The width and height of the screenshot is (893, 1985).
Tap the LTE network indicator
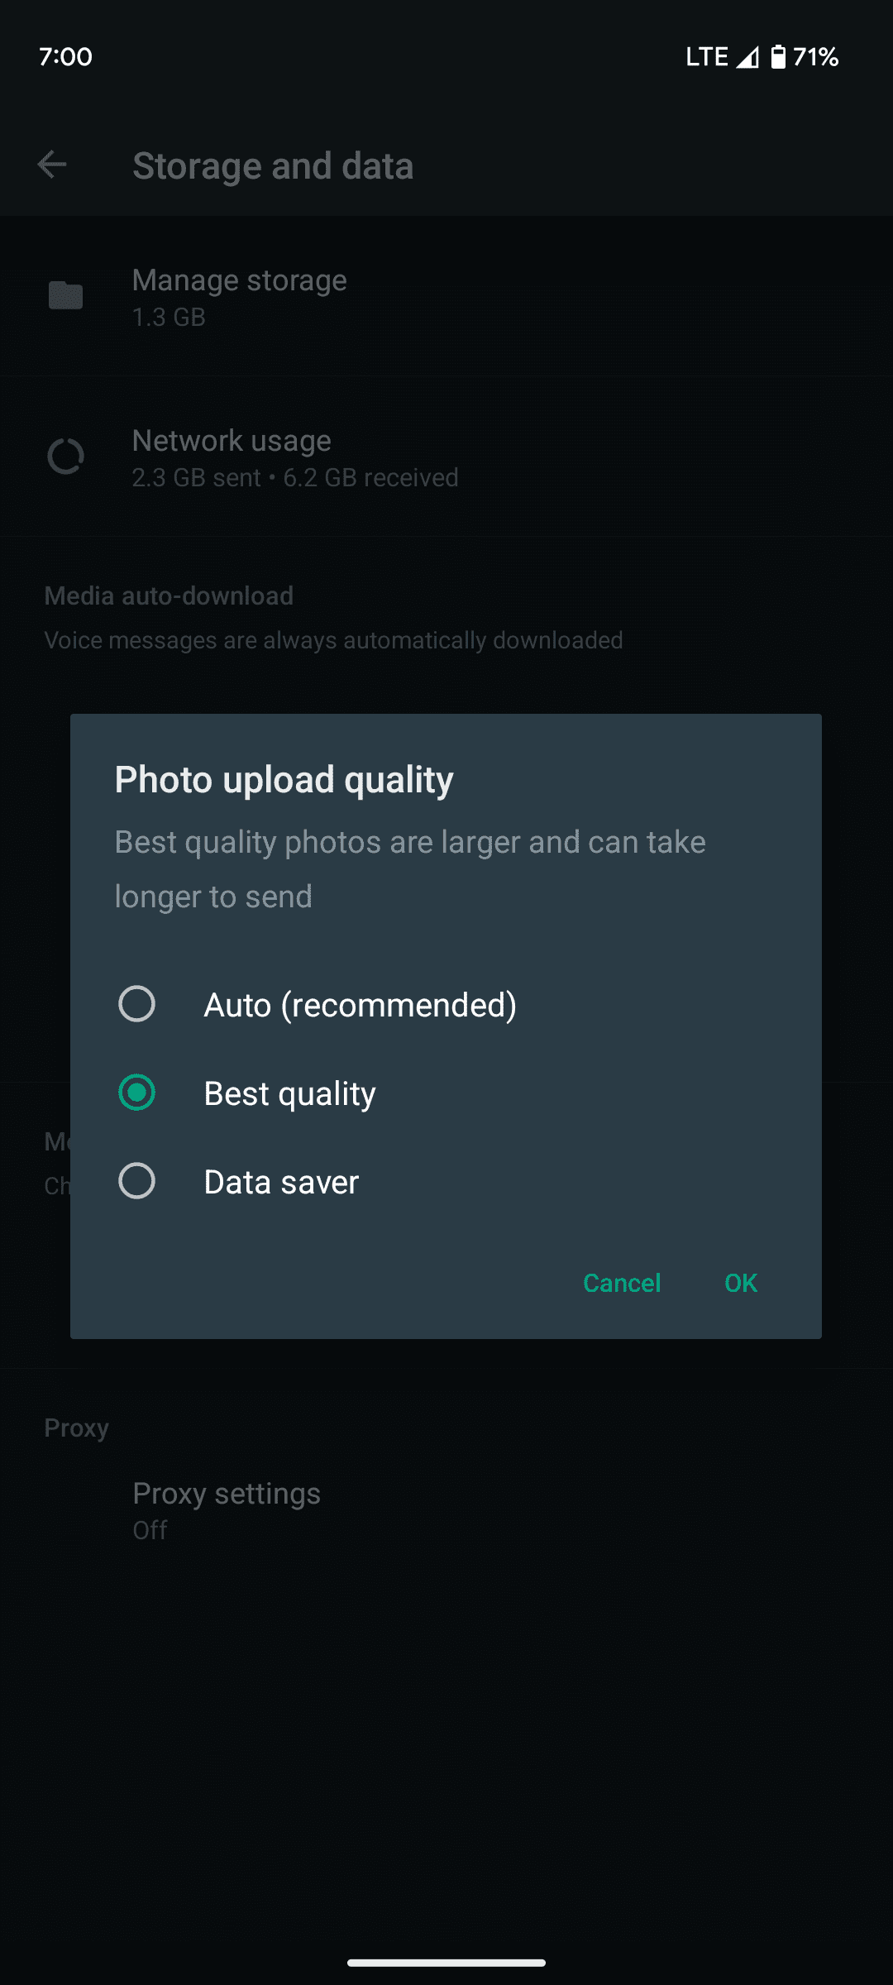pos(707,56)
